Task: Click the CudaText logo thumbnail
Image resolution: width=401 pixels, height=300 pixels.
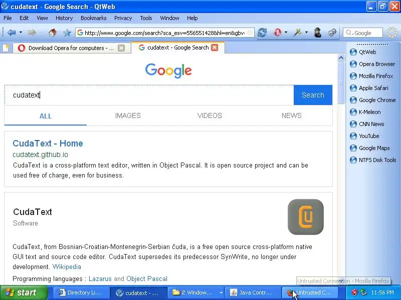Action: [x=306, y=217]
